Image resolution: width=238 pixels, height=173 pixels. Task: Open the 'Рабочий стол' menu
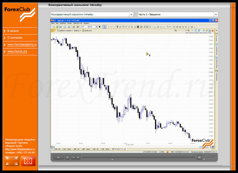pos(78,23)
